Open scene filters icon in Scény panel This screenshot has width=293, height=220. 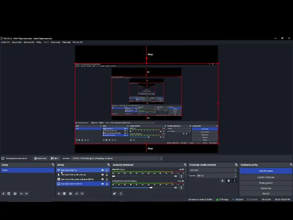[x=15, y=194]
